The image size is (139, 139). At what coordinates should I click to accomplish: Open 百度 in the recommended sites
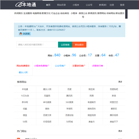[x=69, y=89]
